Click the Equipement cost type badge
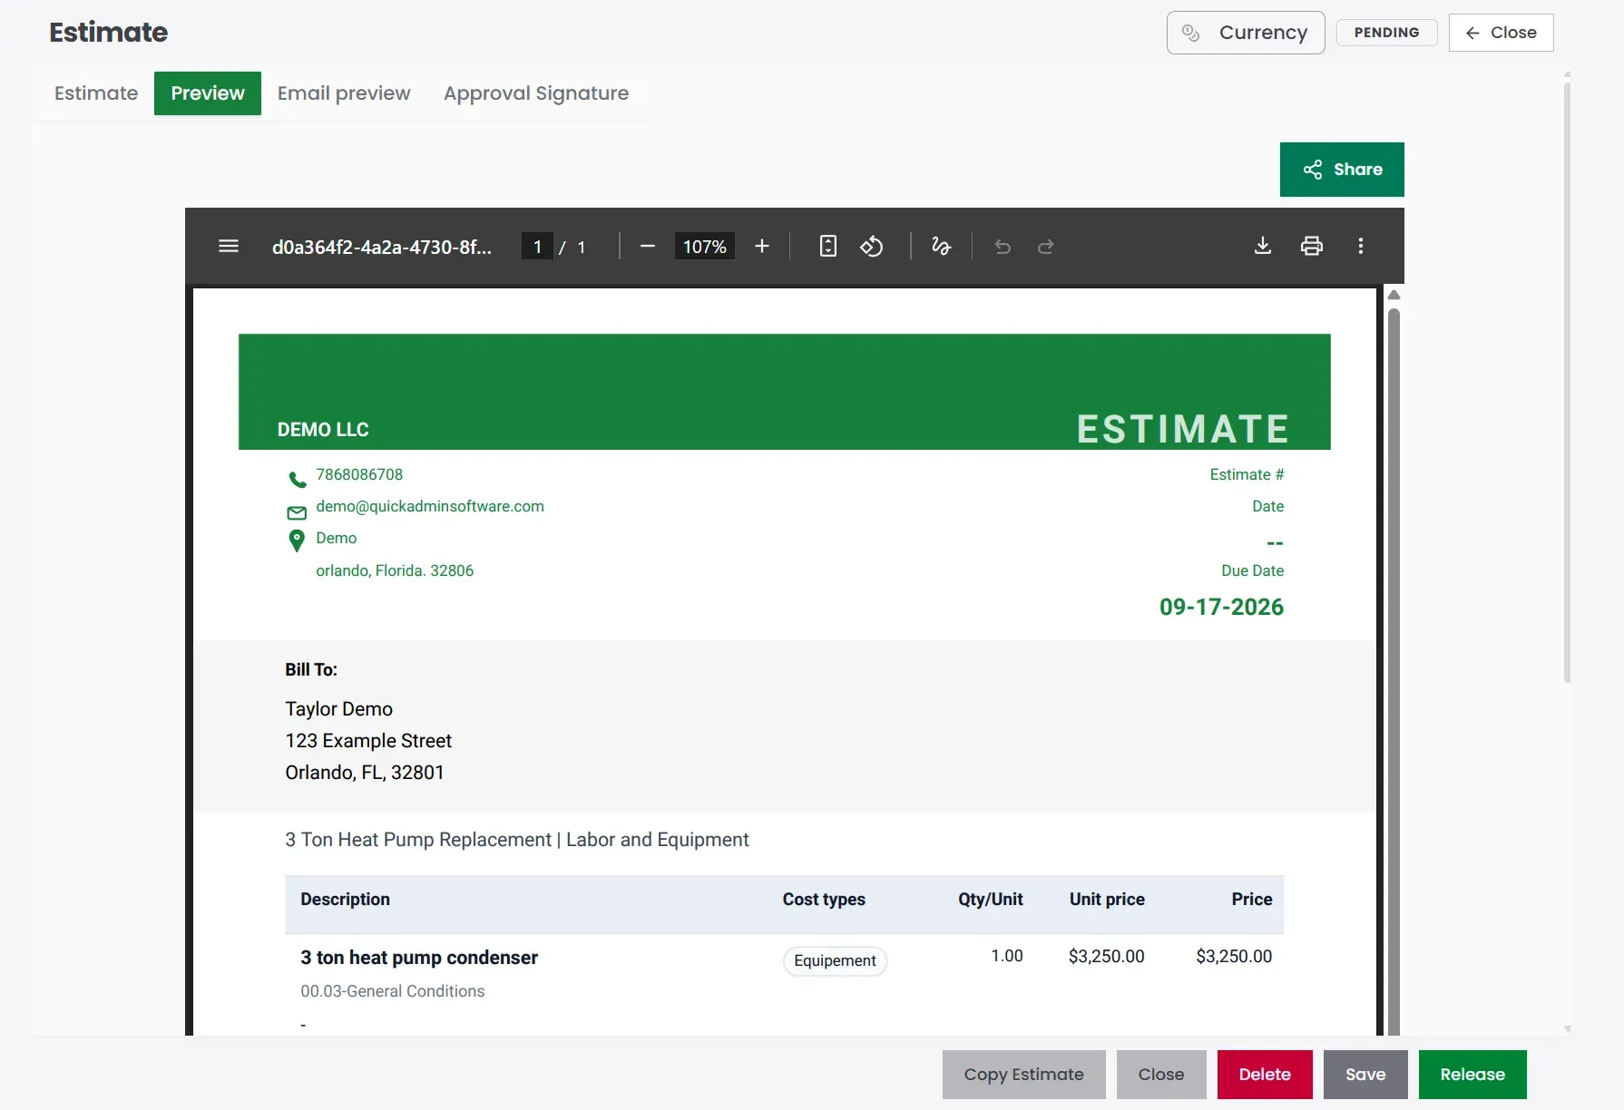The width and height of the screenshot is (1624, 1110). click(x=835, y=960)
